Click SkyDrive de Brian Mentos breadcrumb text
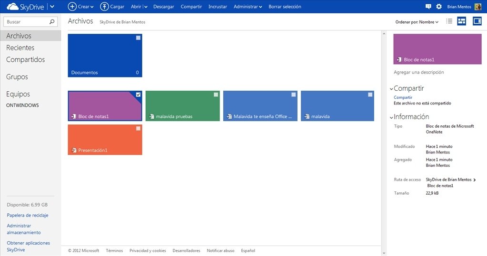This screenshot has height=256, width=487. point(122,22)
